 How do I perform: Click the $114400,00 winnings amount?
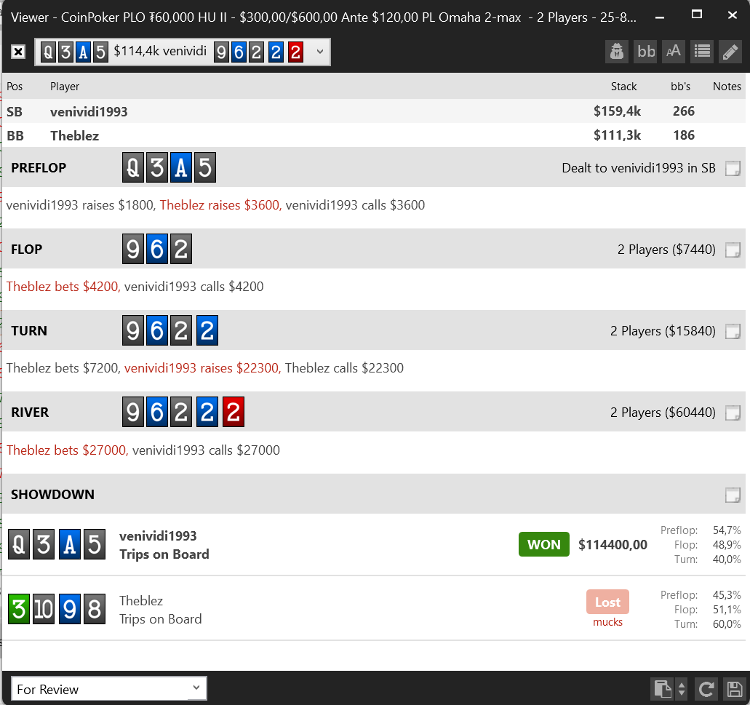click(x=613, y=544)
